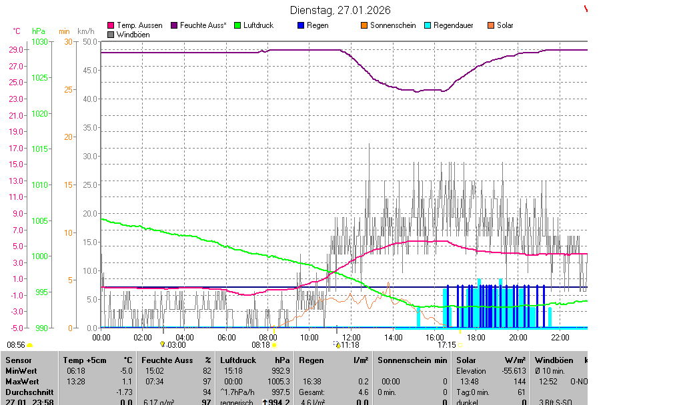Click the purple Feuchte Auss* legend swatch
Image resolution: width=683 pixels, height=405 pixels.
tap(175, 25)
